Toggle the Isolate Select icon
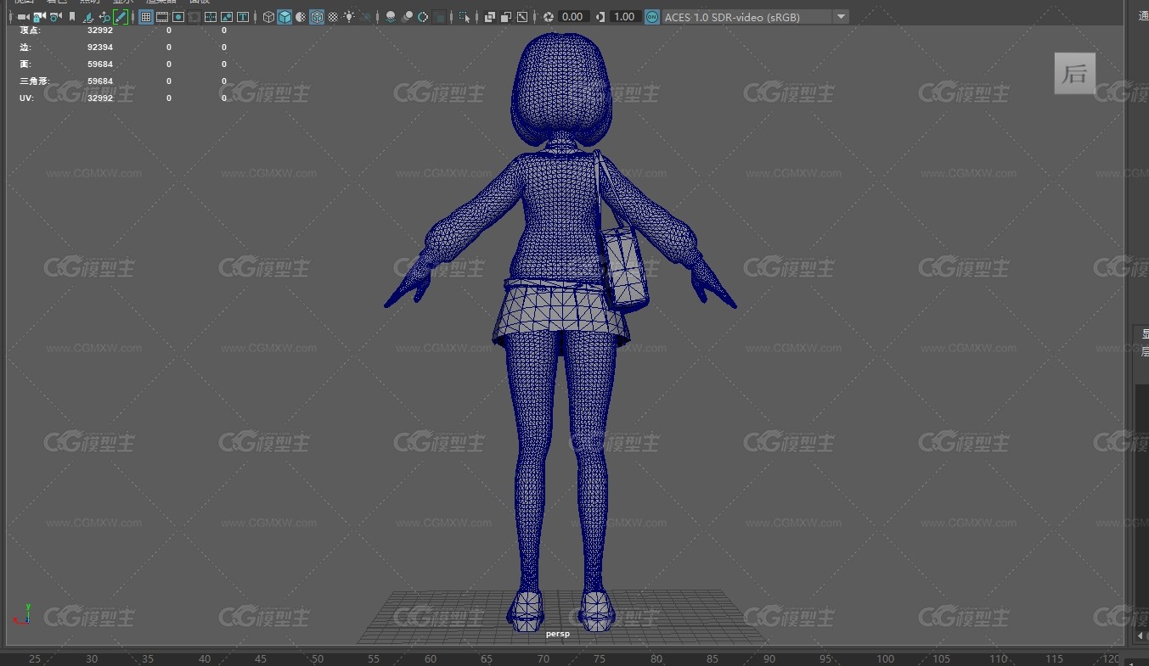Screen dimensions: 1149x666 click(465, 17)
